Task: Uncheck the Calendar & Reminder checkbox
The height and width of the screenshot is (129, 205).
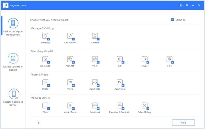Action: [123, 108]
